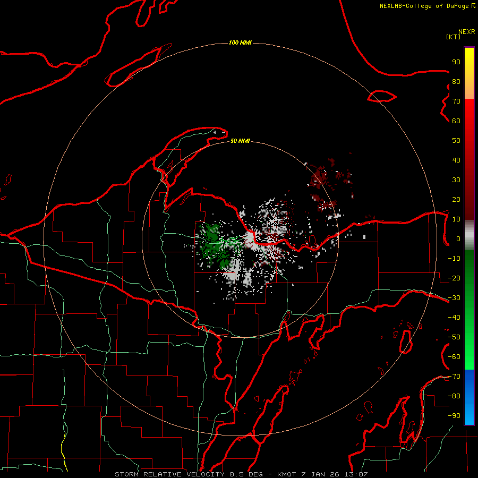The height and width of the screenshot is (478, 478).
Task: Click the -10 value on velocity scale
Action: click(454, 259)
